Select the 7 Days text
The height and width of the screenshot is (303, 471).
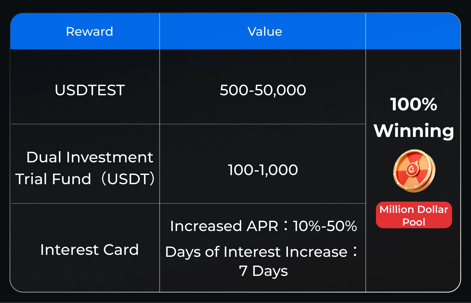(263, 271)
